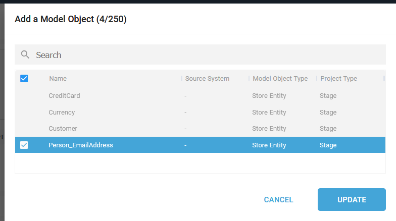Select the CreditCard row
This screenshot has height=221, width=396.
pos(200,96)
